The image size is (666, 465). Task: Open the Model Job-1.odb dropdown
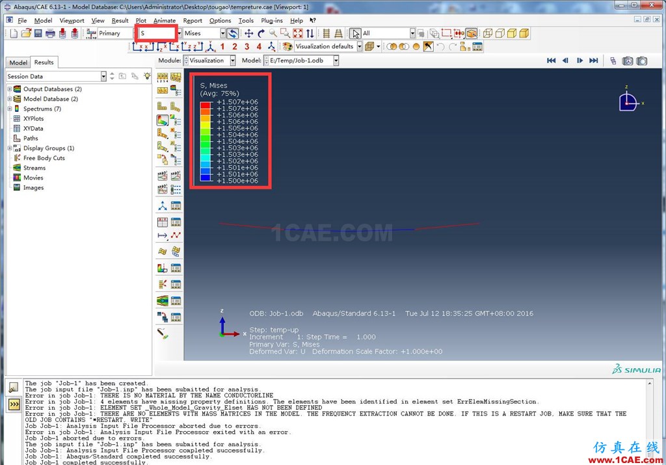click(336, 60)
